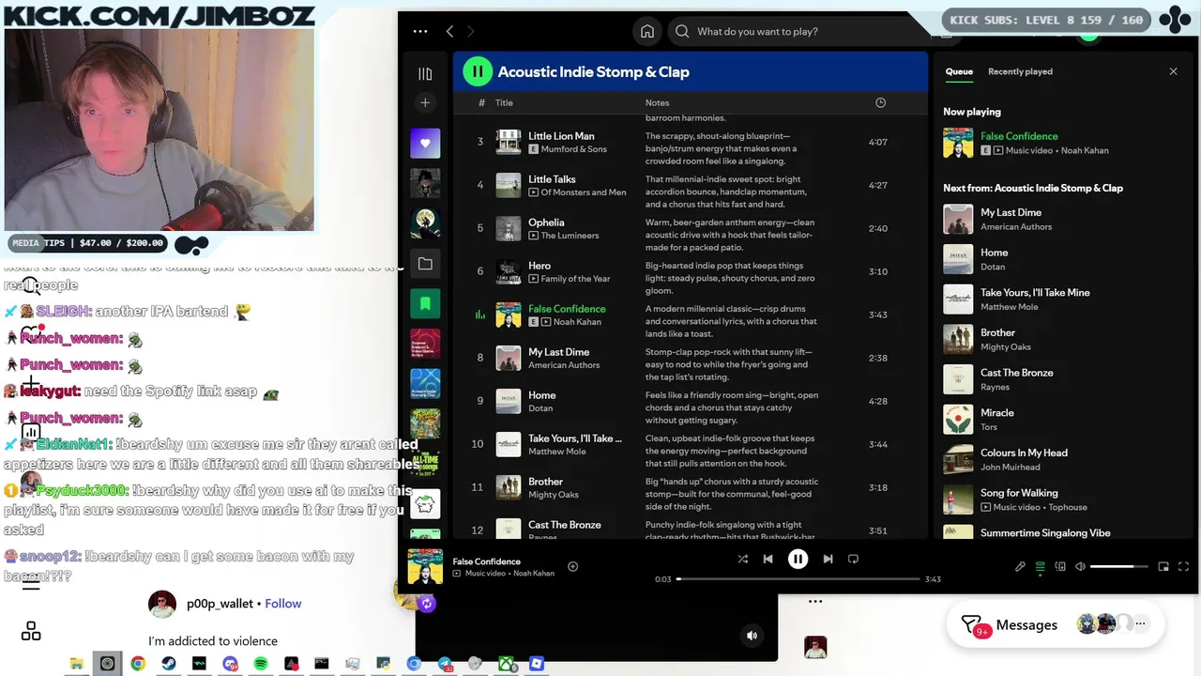Click the Spotify home icon
The image size is (1201, 676).
pyautogui.click(x=647, y=31)
